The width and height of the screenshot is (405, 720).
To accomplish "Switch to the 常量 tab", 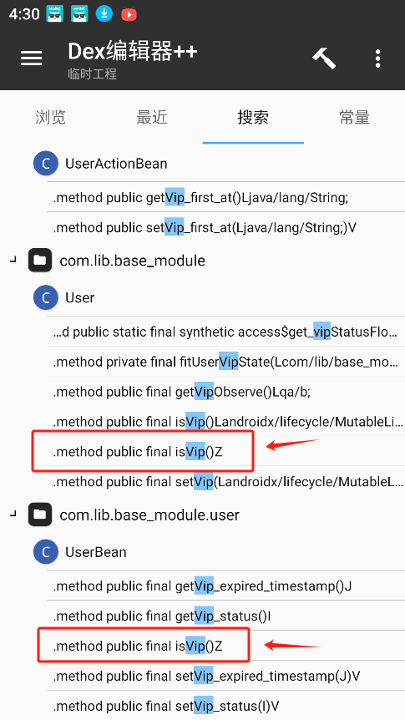I will point(355,118).
